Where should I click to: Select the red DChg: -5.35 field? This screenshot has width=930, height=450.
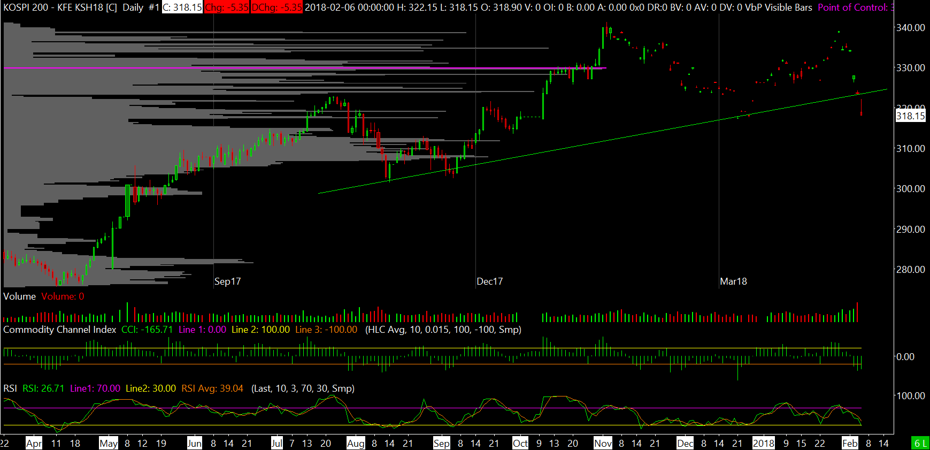pyautogui.click(x=276, y=7)
